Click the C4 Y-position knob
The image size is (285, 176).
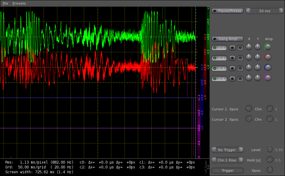258,78
